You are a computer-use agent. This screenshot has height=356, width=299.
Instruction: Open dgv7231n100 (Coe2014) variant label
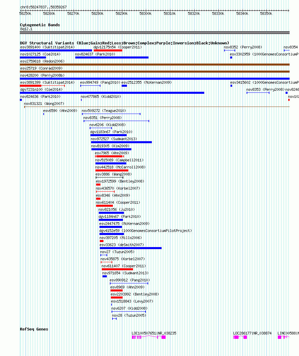[x=41, y=89]
